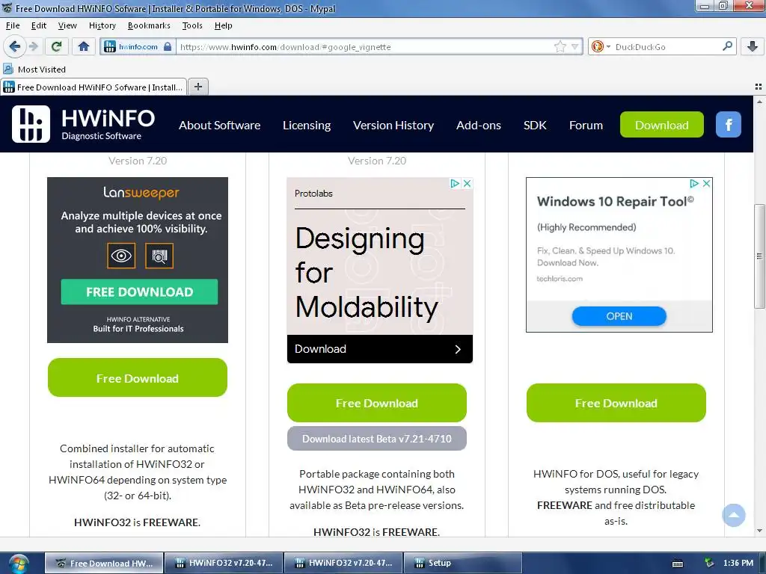This screenshot has height=574, width=766.
Task: Click the on-screen keyboard tray icon
Action: click(x=678, y=564)
